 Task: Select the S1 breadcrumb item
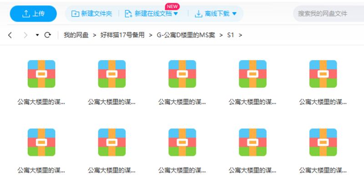pos(230,35)
